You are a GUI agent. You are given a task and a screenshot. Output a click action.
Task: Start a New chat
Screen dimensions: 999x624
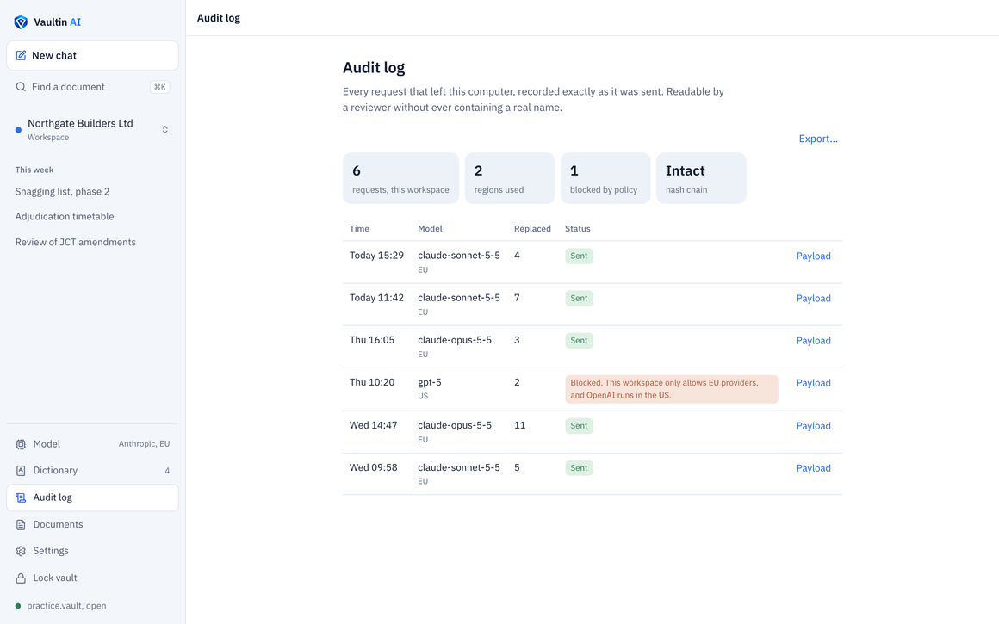coord(92,55)
